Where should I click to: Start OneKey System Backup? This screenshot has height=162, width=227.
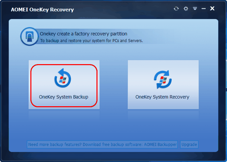click(64, 85)
